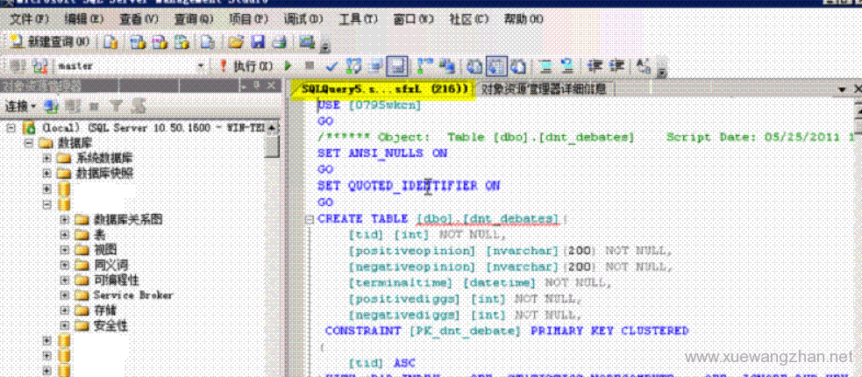Open the master database dropdown

pyautogui.click(x=201, y=66)
